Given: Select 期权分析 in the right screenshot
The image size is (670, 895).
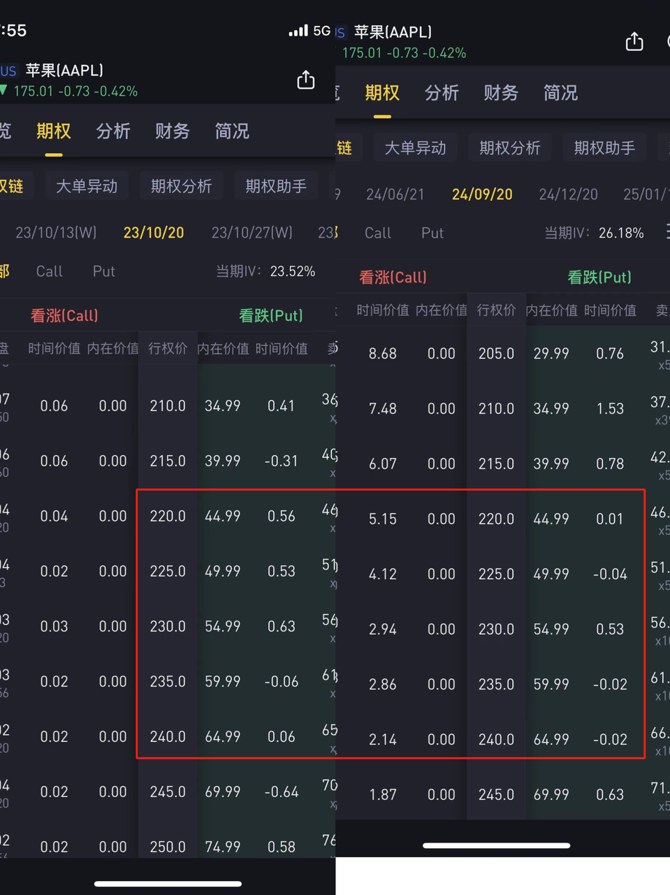Looking at the screenshot, I should (x=510, y=148).
